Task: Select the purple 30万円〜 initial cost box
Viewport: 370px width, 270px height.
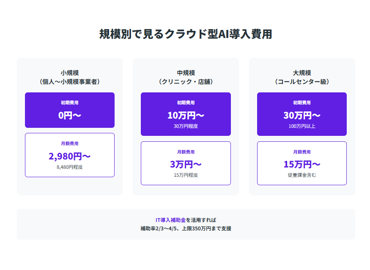Action: [301, 114]
